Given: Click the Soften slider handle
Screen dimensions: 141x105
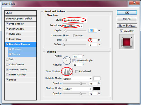Looking at the screenshot, I should (x=64, y=45).
